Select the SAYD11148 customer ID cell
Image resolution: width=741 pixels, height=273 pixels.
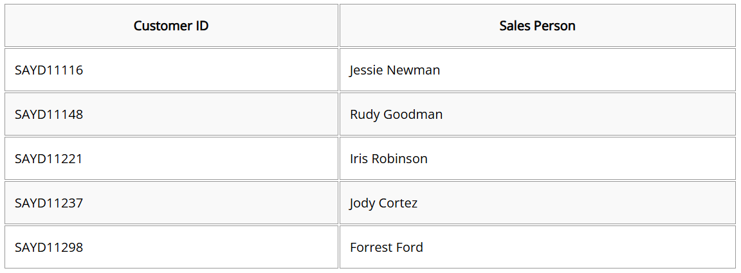171,114
